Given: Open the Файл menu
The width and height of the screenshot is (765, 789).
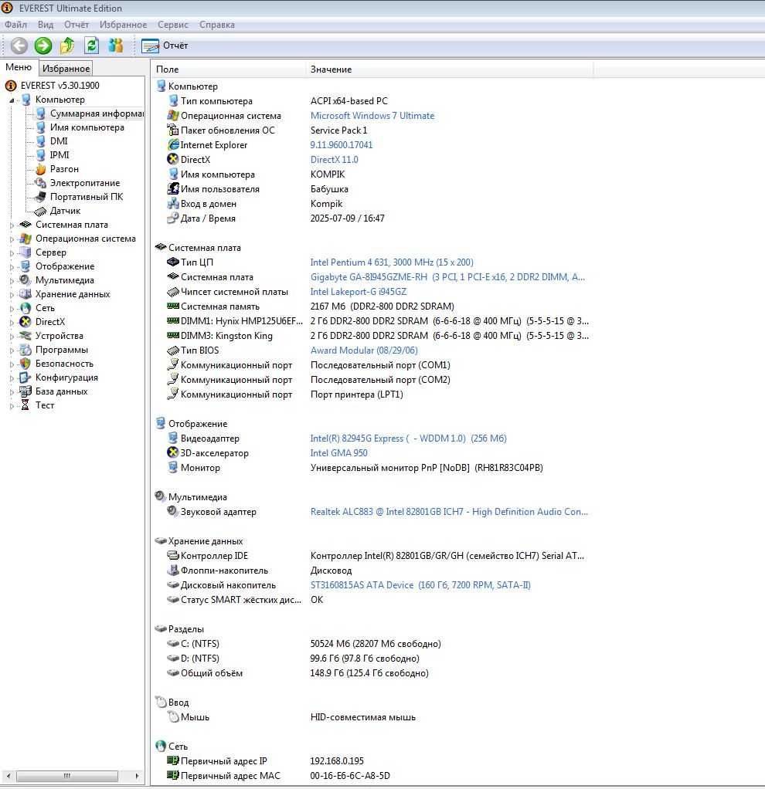Looking at the screenshot, I should (x=15, y=25).
